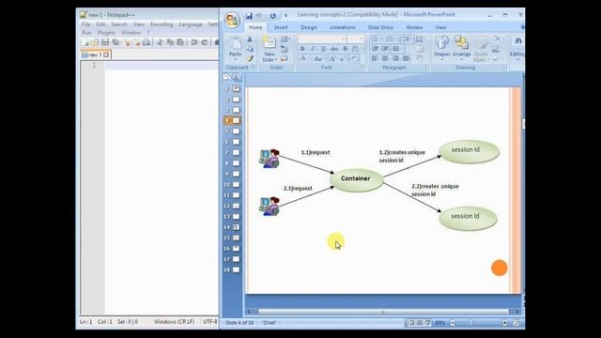Select slide 18 thumbnail in slide panel

point(236,269)
